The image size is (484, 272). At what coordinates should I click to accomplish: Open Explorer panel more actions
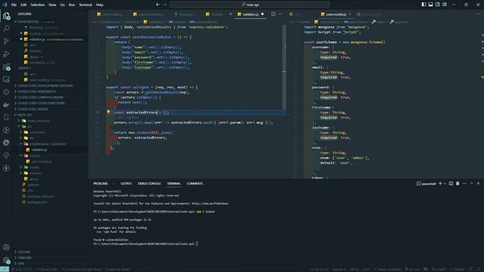coord(82,14)
